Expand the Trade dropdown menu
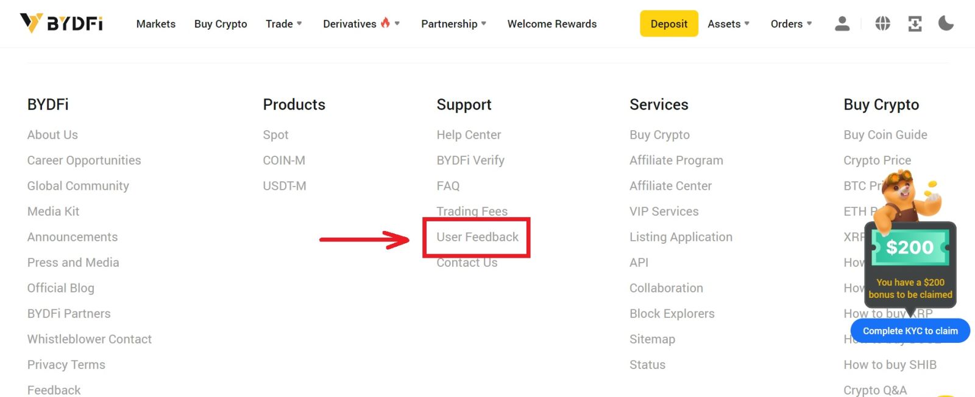975x397 pixels. [283, 24]
